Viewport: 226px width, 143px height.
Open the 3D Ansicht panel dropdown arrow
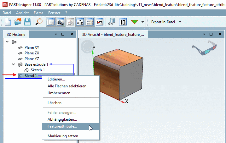(204, 34)
